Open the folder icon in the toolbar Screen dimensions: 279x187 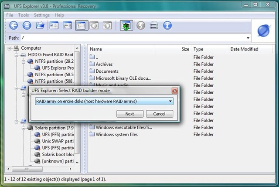coord(40,25)
